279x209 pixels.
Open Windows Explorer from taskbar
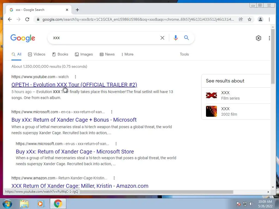(24, 204)
